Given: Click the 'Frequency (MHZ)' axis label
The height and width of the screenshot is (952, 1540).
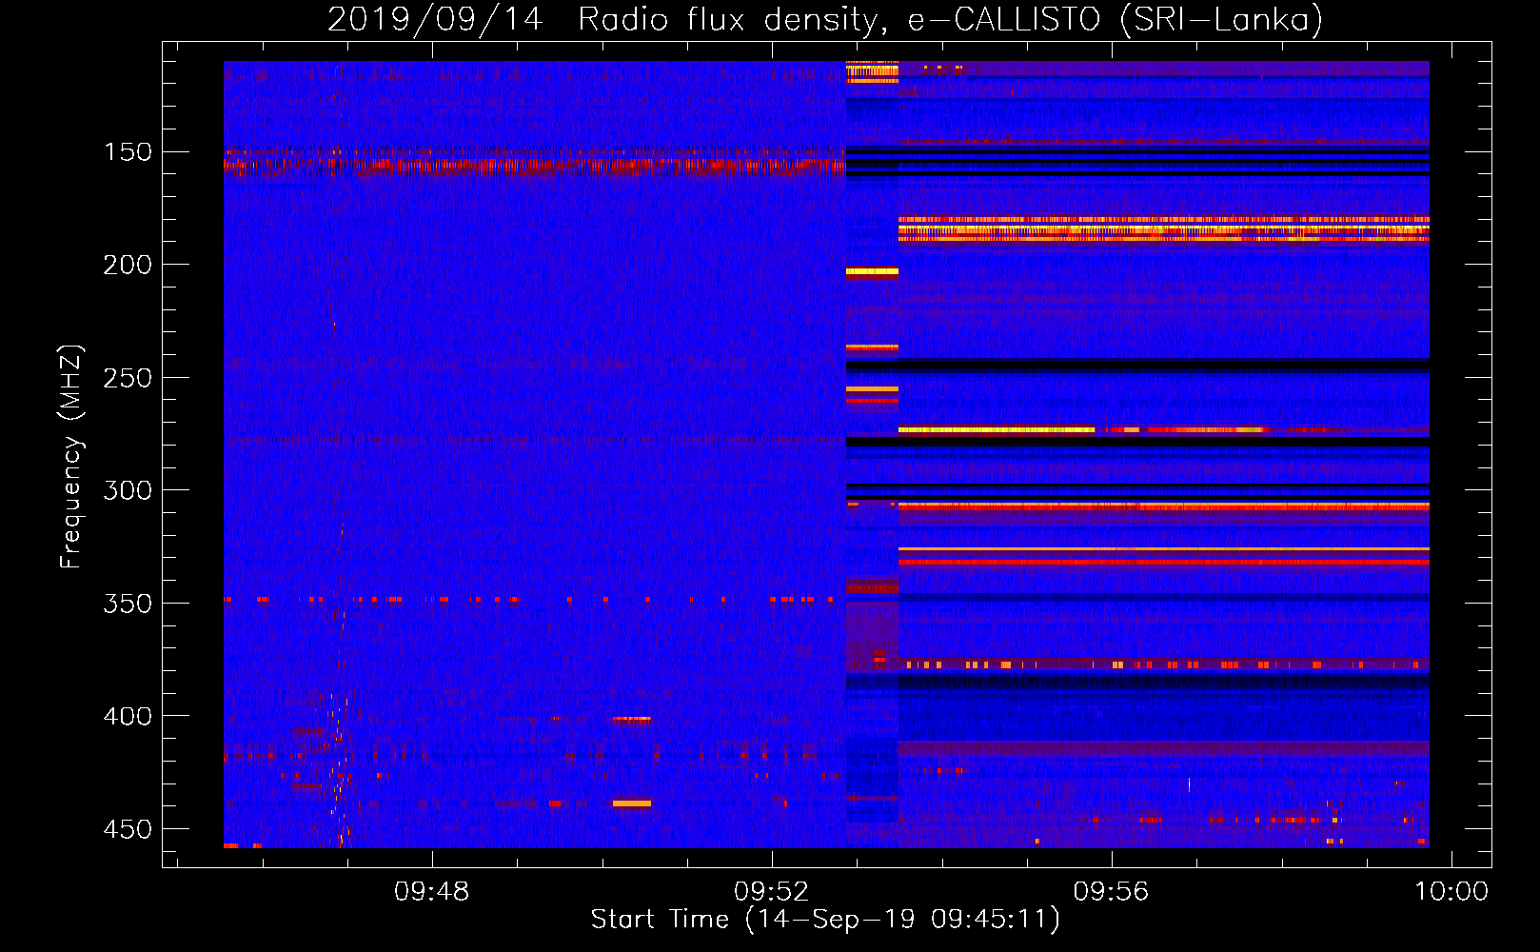Looking at the screenshot, I should tap(71, 456).
